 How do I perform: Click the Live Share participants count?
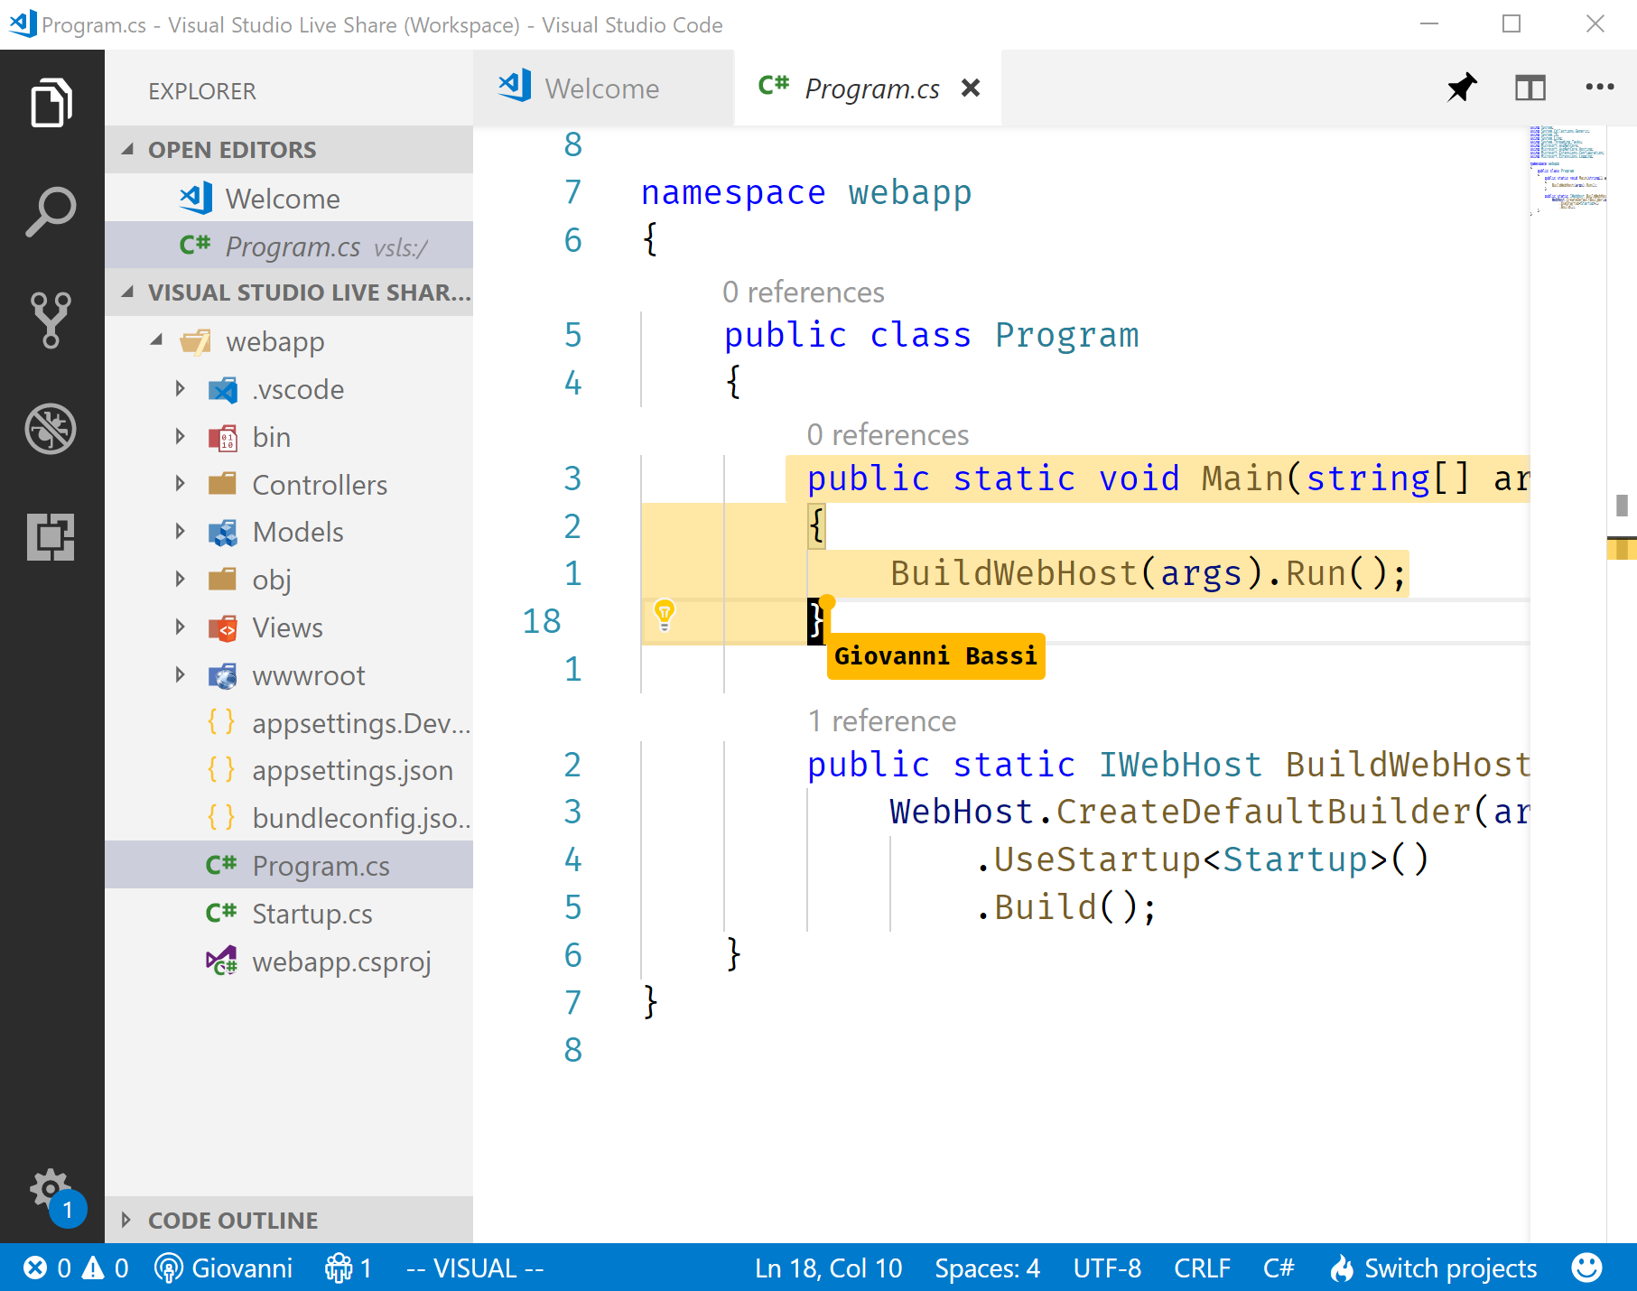pos(349,1268)
